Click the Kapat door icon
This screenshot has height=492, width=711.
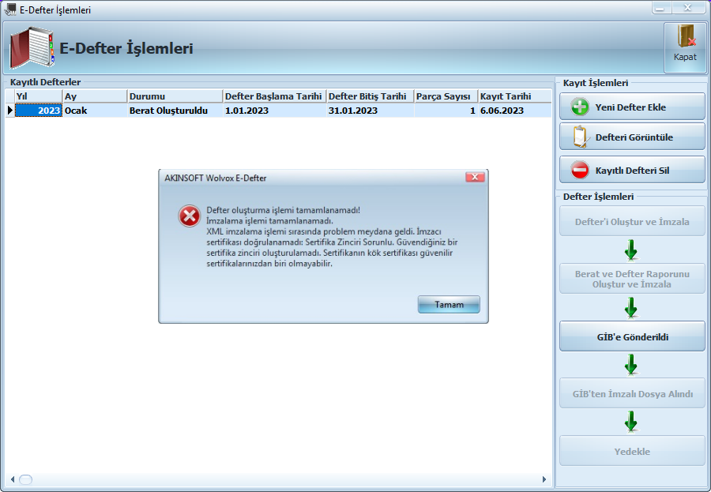coord(685,37)
